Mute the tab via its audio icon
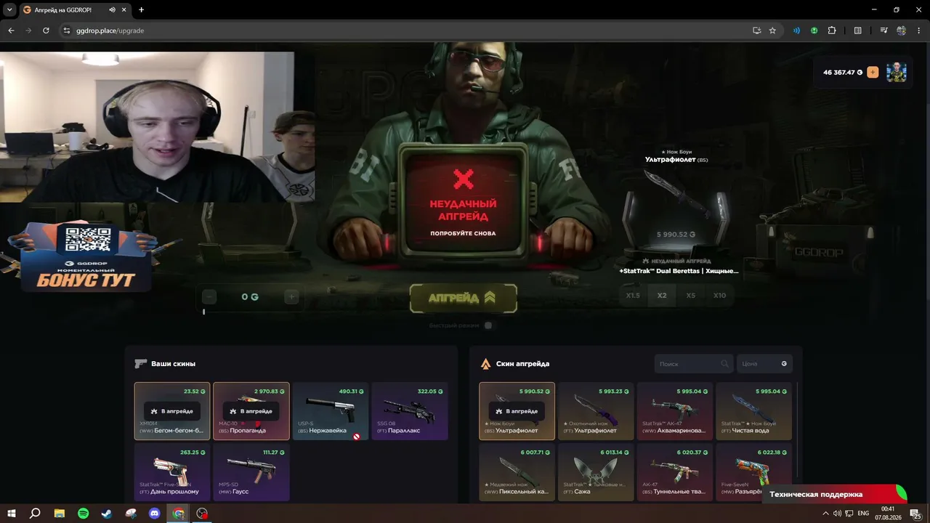 112,10
